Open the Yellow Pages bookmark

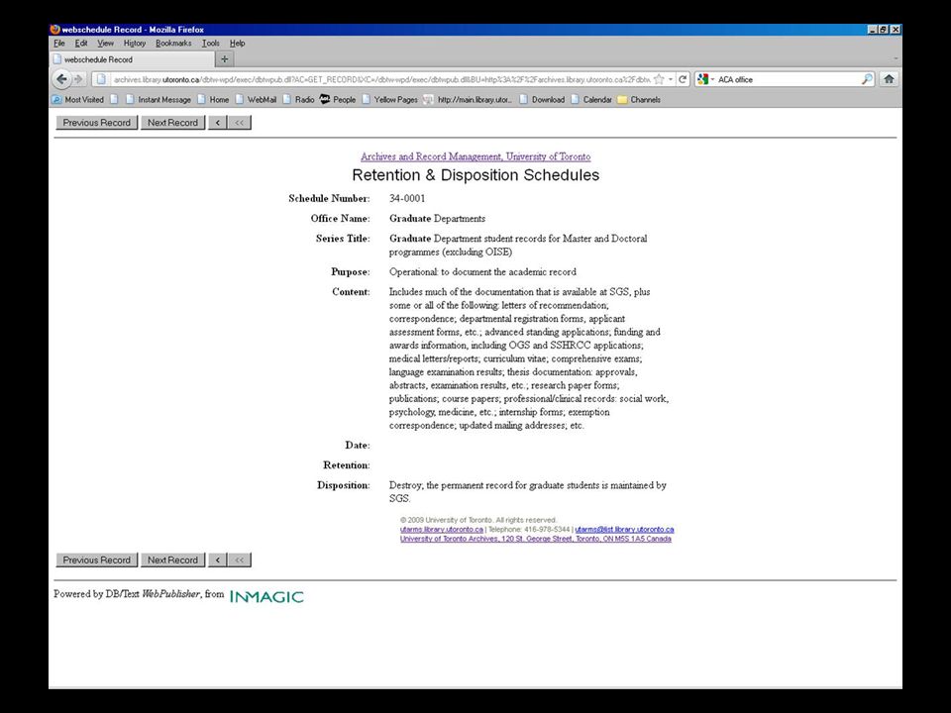click(389, 99)
